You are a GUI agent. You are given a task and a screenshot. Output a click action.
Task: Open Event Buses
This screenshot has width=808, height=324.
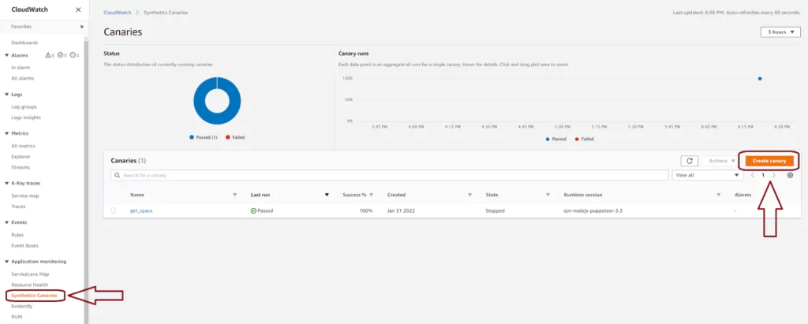click(24, 246)
